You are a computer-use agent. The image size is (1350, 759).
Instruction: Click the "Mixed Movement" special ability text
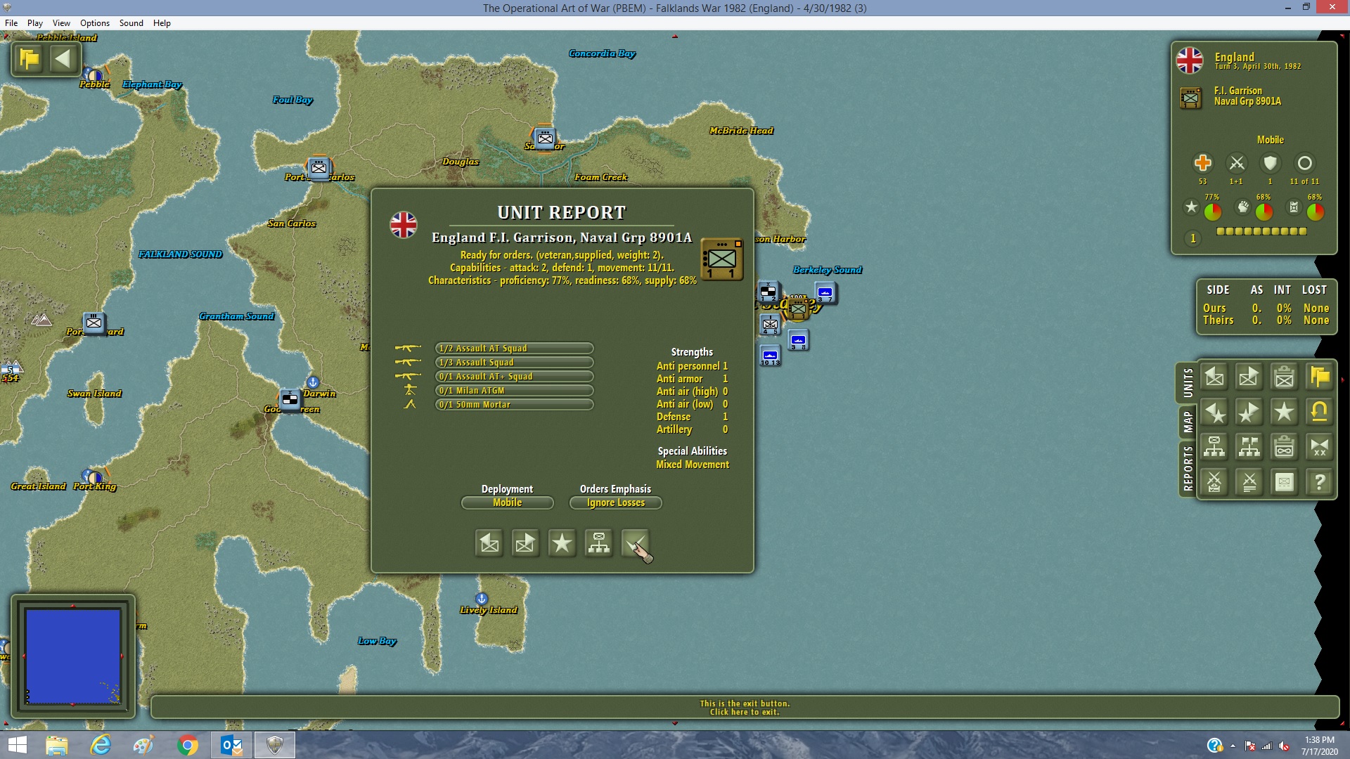click(x=693, y=465)
